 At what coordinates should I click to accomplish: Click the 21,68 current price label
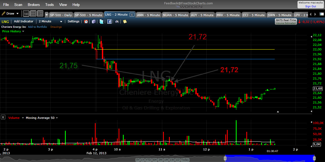pos(318,88)
